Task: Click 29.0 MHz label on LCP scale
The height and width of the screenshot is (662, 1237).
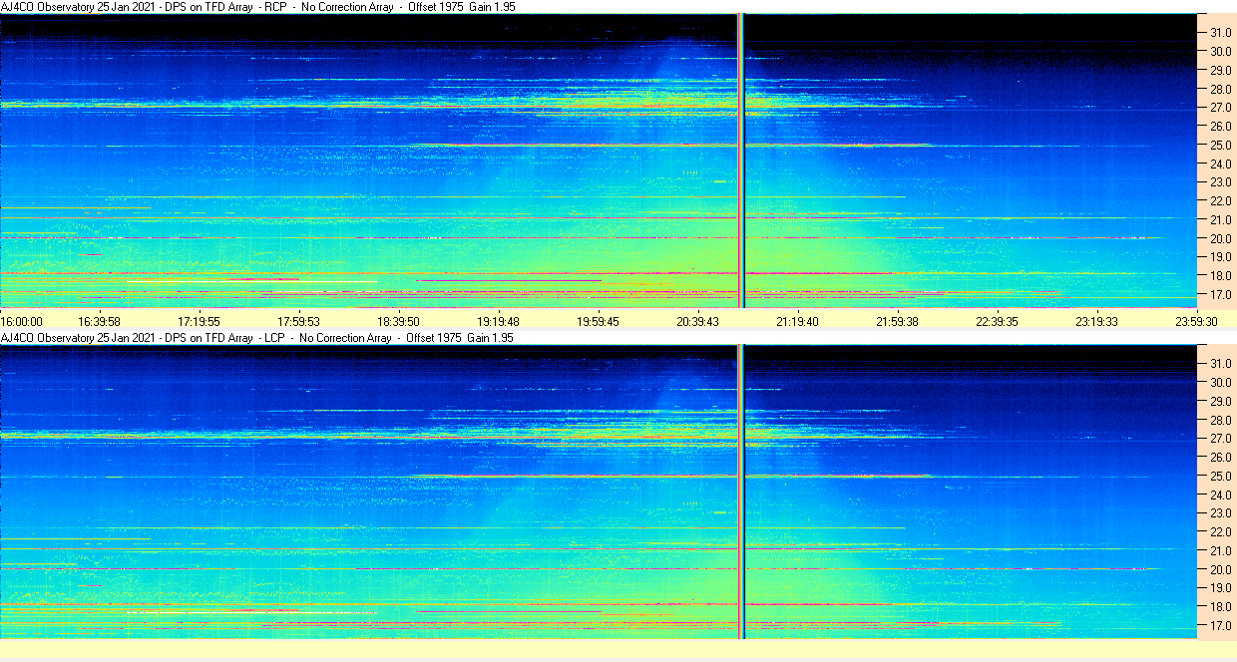Action: pos(1221,401)
